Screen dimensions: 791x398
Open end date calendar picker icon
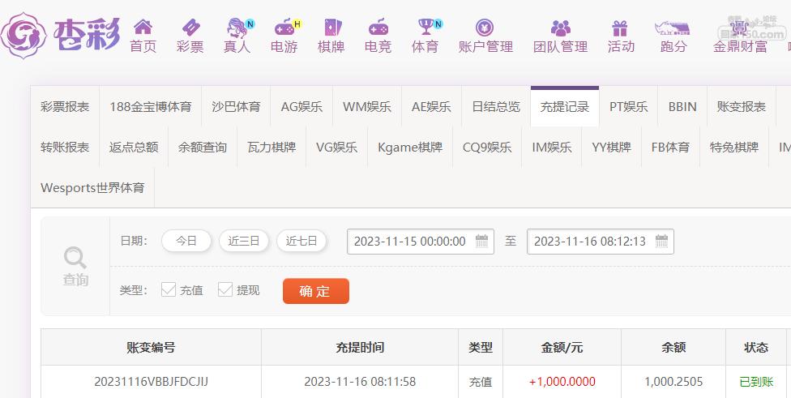tap(661, 241)
